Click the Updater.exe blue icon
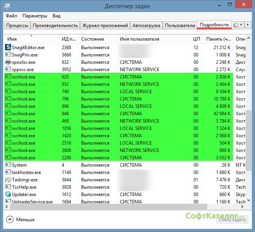Viewport: 255px width, 232px height. (8, 194)
